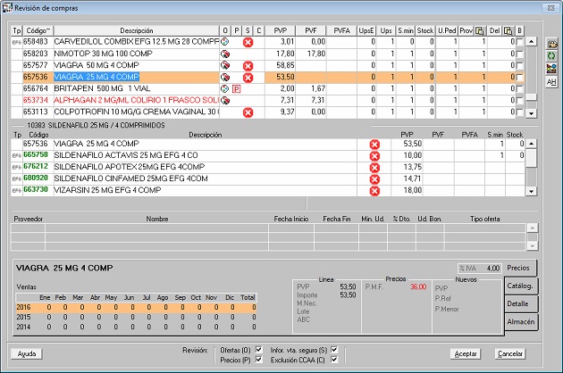This screenshot has height=373, width=563.
Task: Click red X icon in SILDENAFILO APOTEX row
Action: click(x=374, y=168)
